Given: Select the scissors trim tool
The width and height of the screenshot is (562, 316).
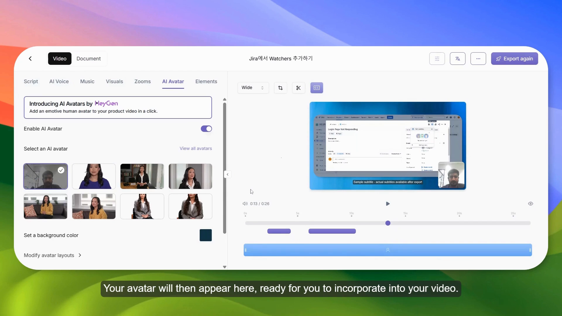Looking at the screenshot, I should point(298,87).
